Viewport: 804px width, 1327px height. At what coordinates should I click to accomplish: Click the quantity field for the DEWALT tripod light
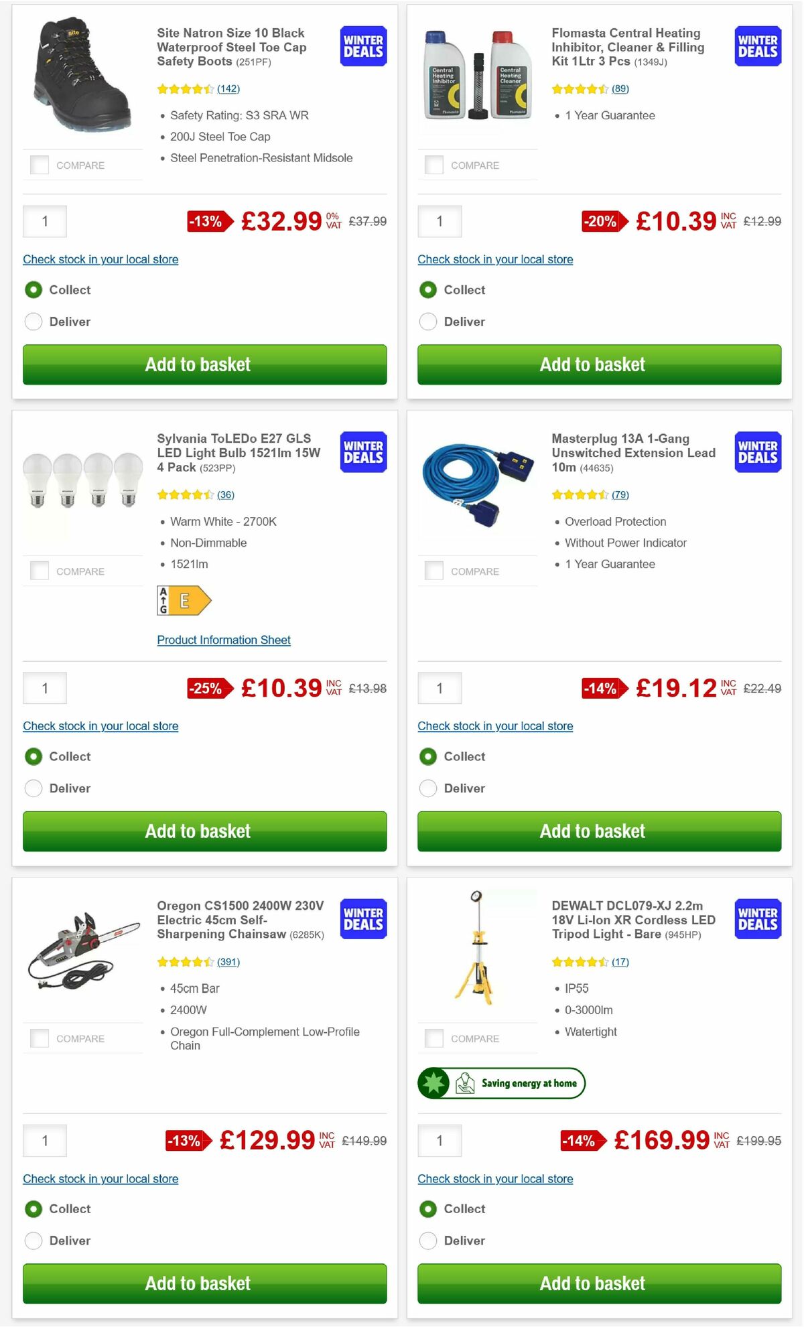click(440, 1141)
